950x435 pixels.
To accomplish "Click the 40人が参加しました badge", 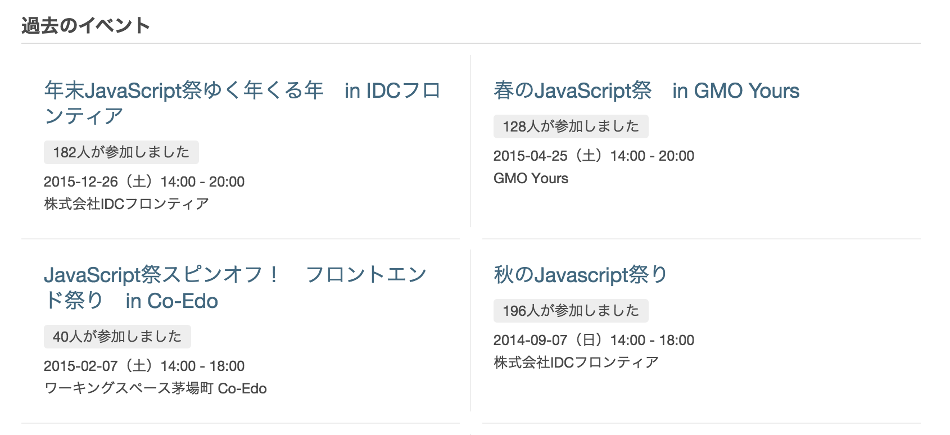I will 117,337.
